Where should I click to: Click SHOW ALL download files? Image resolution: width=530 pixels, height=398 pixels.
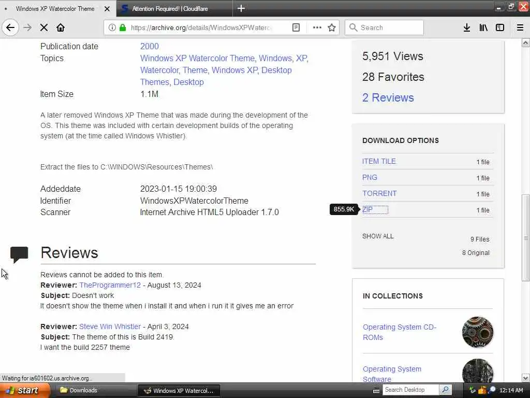[x=378, y=236]
